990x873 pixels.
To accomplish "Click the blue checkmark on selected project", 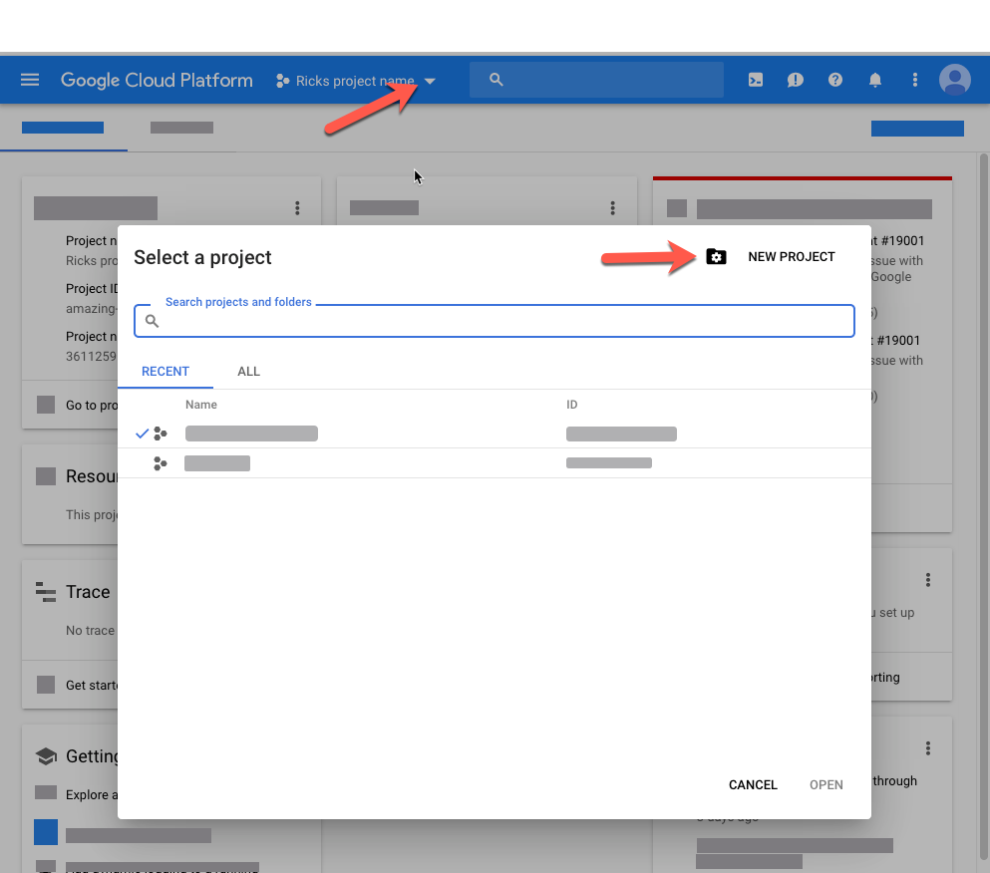I will tap(142, 434).
